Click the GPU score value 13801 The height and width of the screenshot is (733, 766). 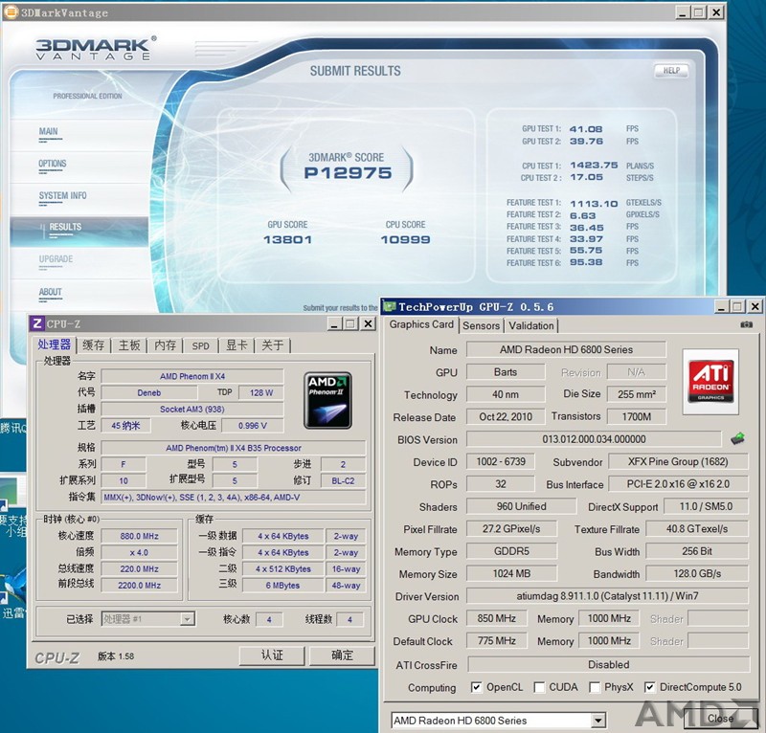coord(287,240)
